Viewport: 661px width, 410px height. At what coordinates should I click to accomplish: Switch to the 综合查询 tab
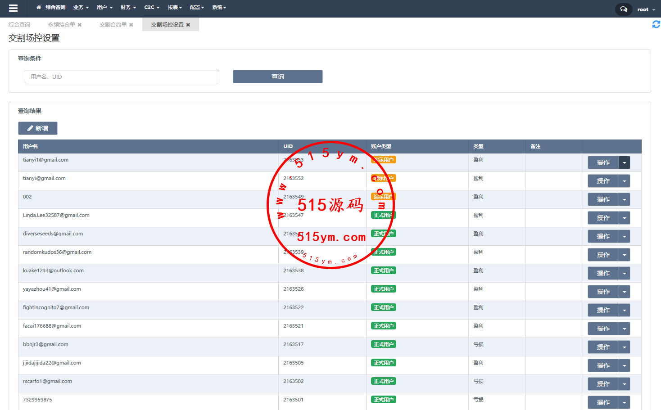pyautogui.click(x=19, y=25)
